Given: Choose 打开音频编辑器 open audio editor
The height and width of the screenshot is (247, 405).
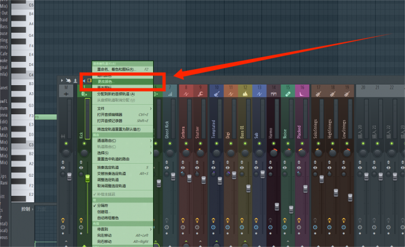Looking at the screenshot, I should [123, 115].
